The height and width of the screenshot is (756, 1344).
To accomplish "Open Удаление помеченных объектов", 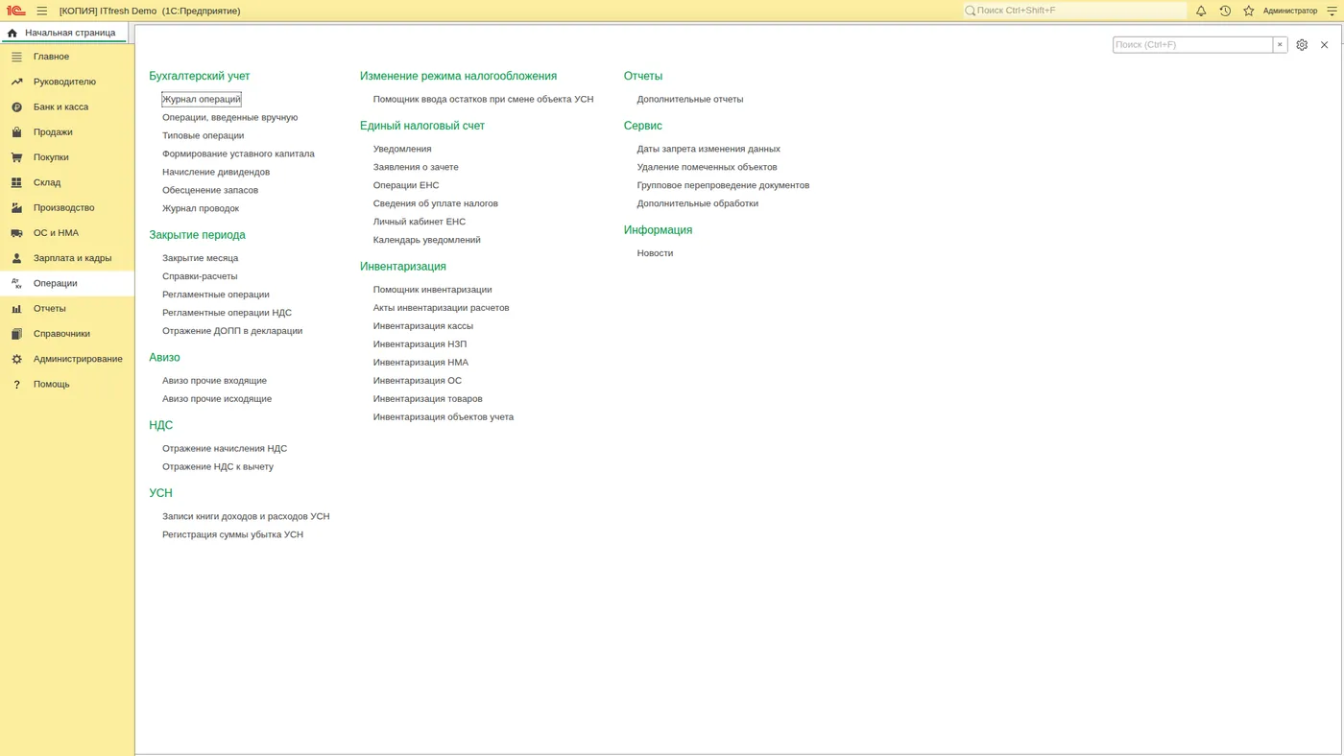I will click(708, 167).
